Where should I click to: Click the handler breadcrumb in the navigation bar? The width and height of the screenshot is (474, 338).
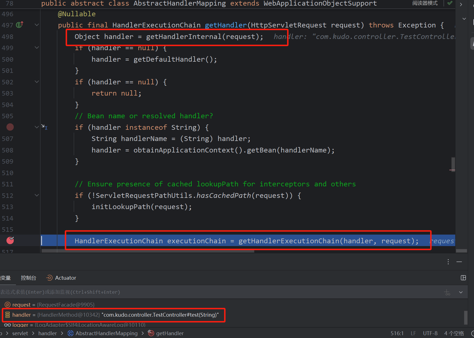pyautogui.click(x=48, y=333)
